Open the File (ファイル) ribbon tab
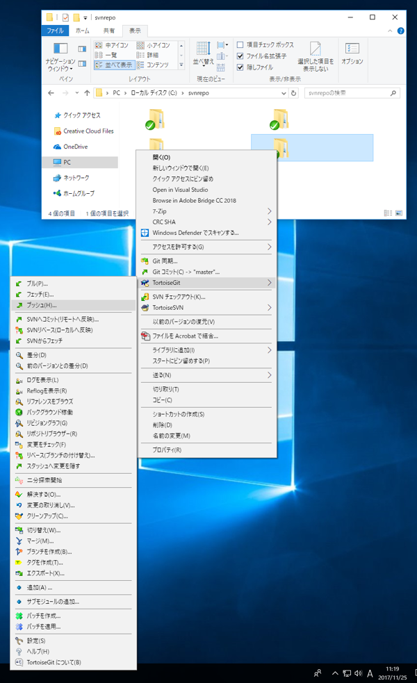The width and height of the screenshot is (417, 683). pos(56,31)
